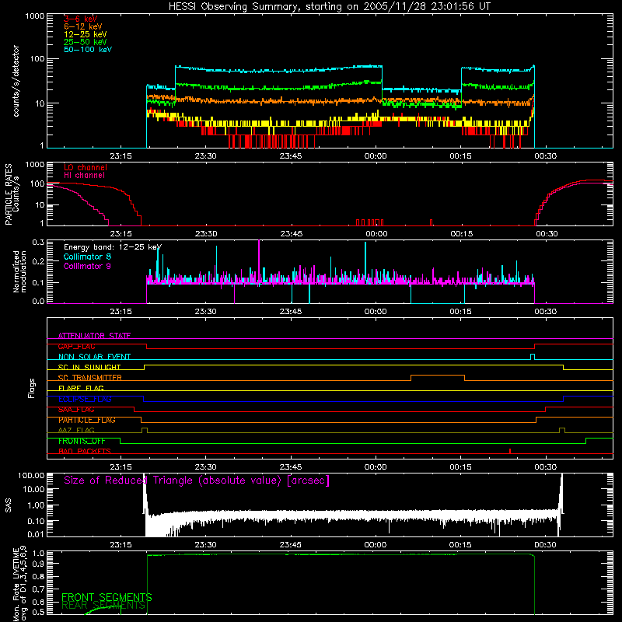
Task: Click the NON_SOLAR_EVENT flag label
Action: click(x=94, y=357)
